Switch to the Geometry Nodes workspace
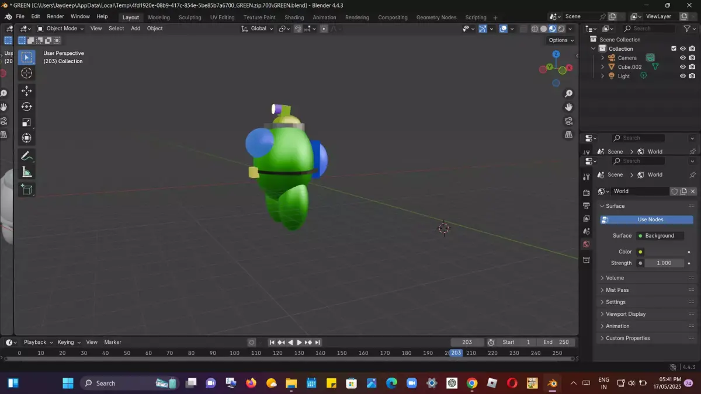 tap(436, 18)
